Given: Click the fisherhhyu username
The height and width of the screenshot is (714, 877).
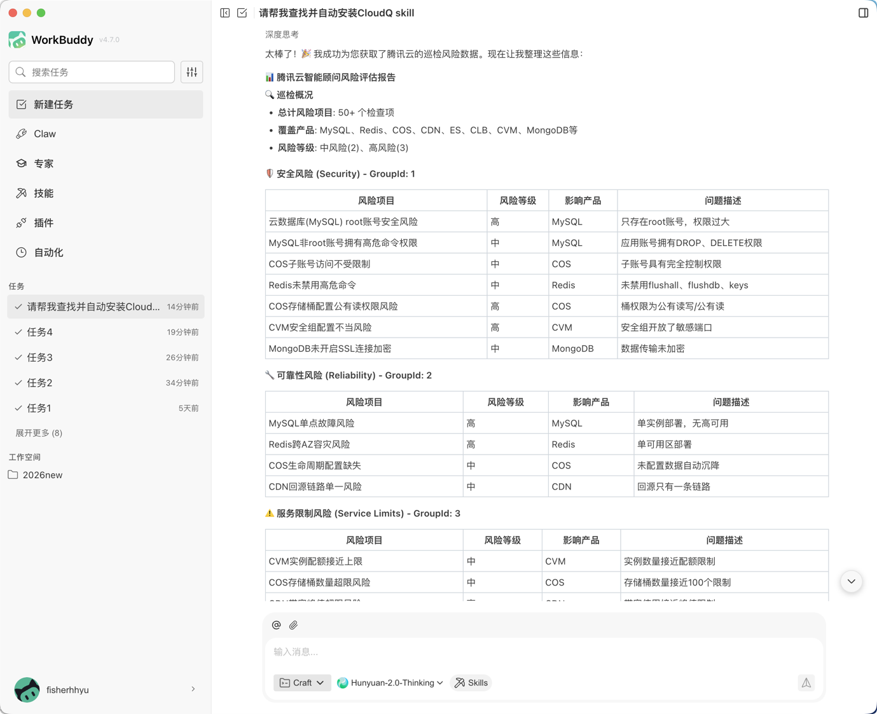Looking at the screenshot, I should (67, 690).
